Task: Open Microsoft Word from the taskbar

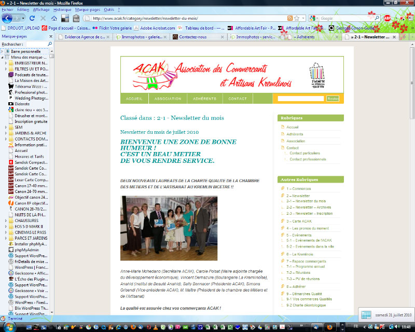Action: click(200, 327)
